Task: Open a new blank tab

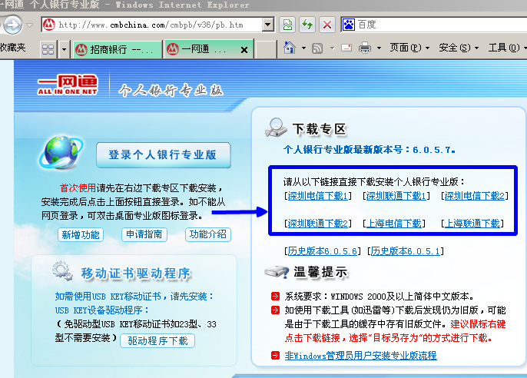Action: click(x=266, y=50)
